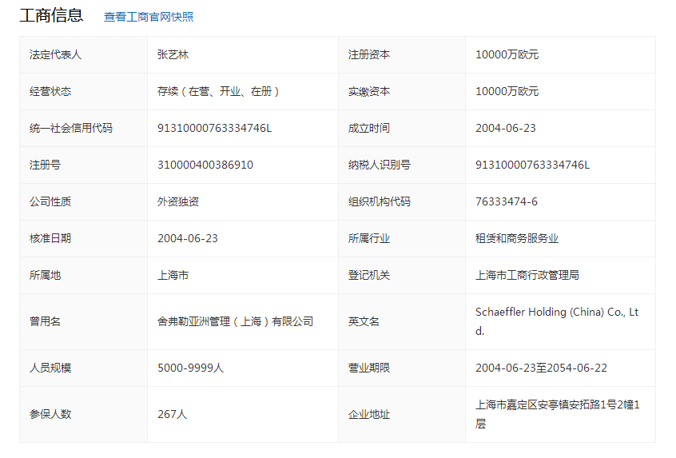The height and width of the screenshot is (458, 676).
Task: Select the taxpayer ID value beside 纳税人识别号
Action: [x=532, y=165]
